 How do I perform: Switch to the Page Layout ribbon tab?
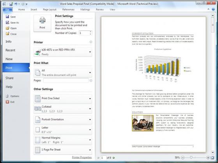pyautogui.click(x=50, y=9)
